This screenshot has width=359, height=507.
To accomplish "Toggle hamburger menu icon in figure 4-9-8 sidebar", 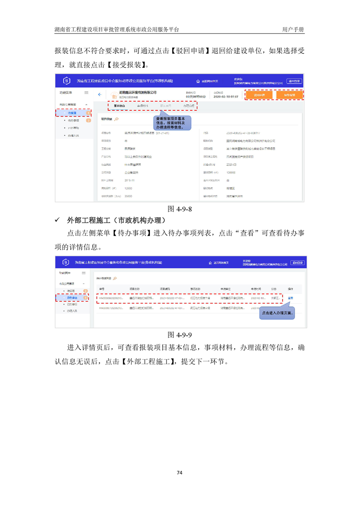I will (86, 93).
